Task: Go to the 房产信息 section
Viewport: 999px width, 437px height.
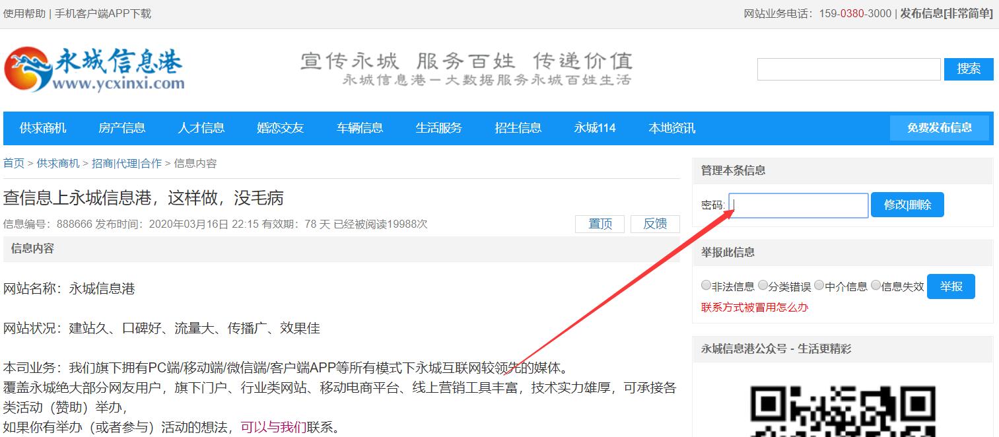Action: pos(122,128)
